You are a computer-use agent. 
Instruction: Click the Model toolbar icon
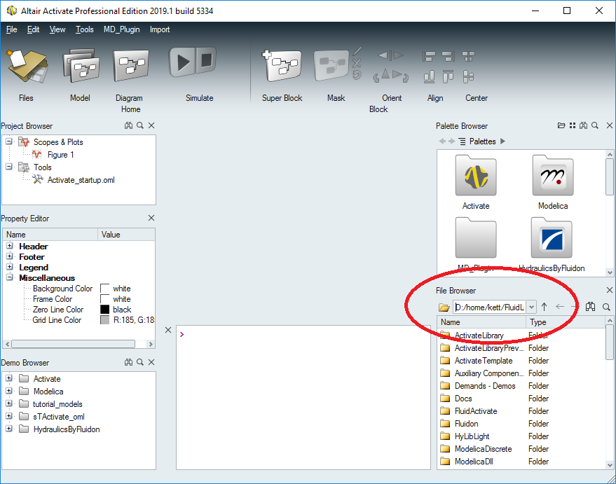tap(81, 66)
